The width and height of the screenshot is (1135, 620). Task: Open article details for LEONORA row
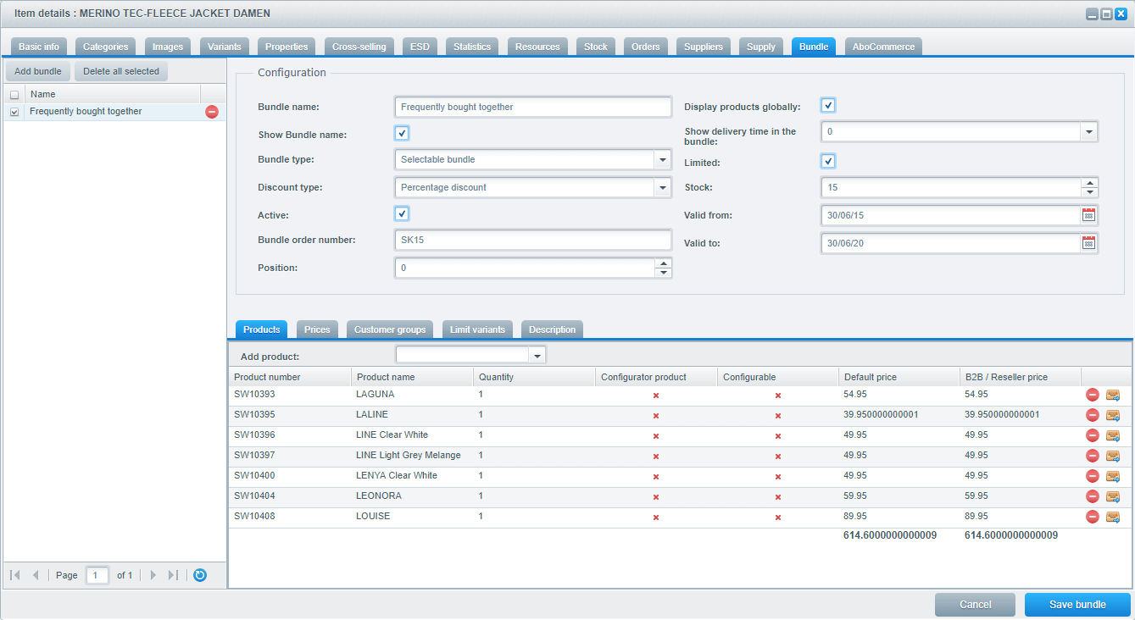click(1113, 496)
